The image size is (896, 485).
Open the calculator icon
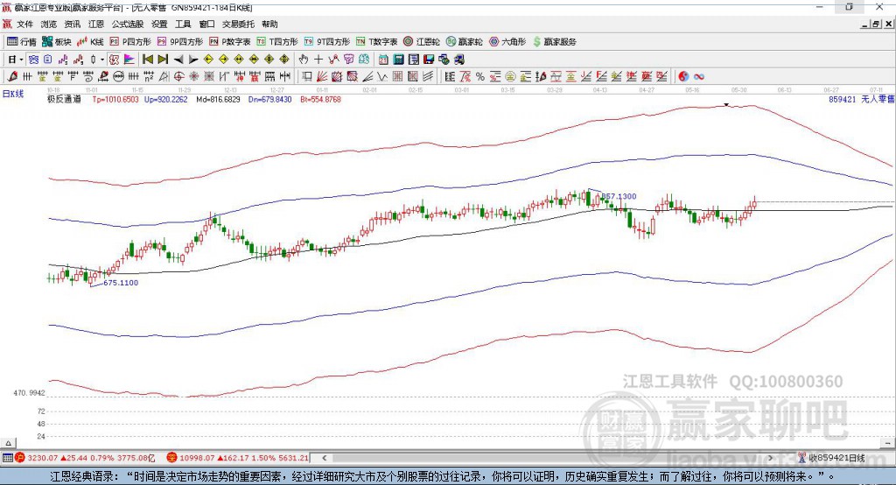(x=398, y=59)
